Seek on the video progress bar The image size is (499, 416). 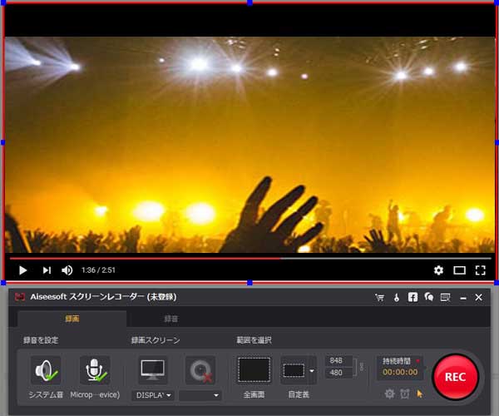coord(251,259)
